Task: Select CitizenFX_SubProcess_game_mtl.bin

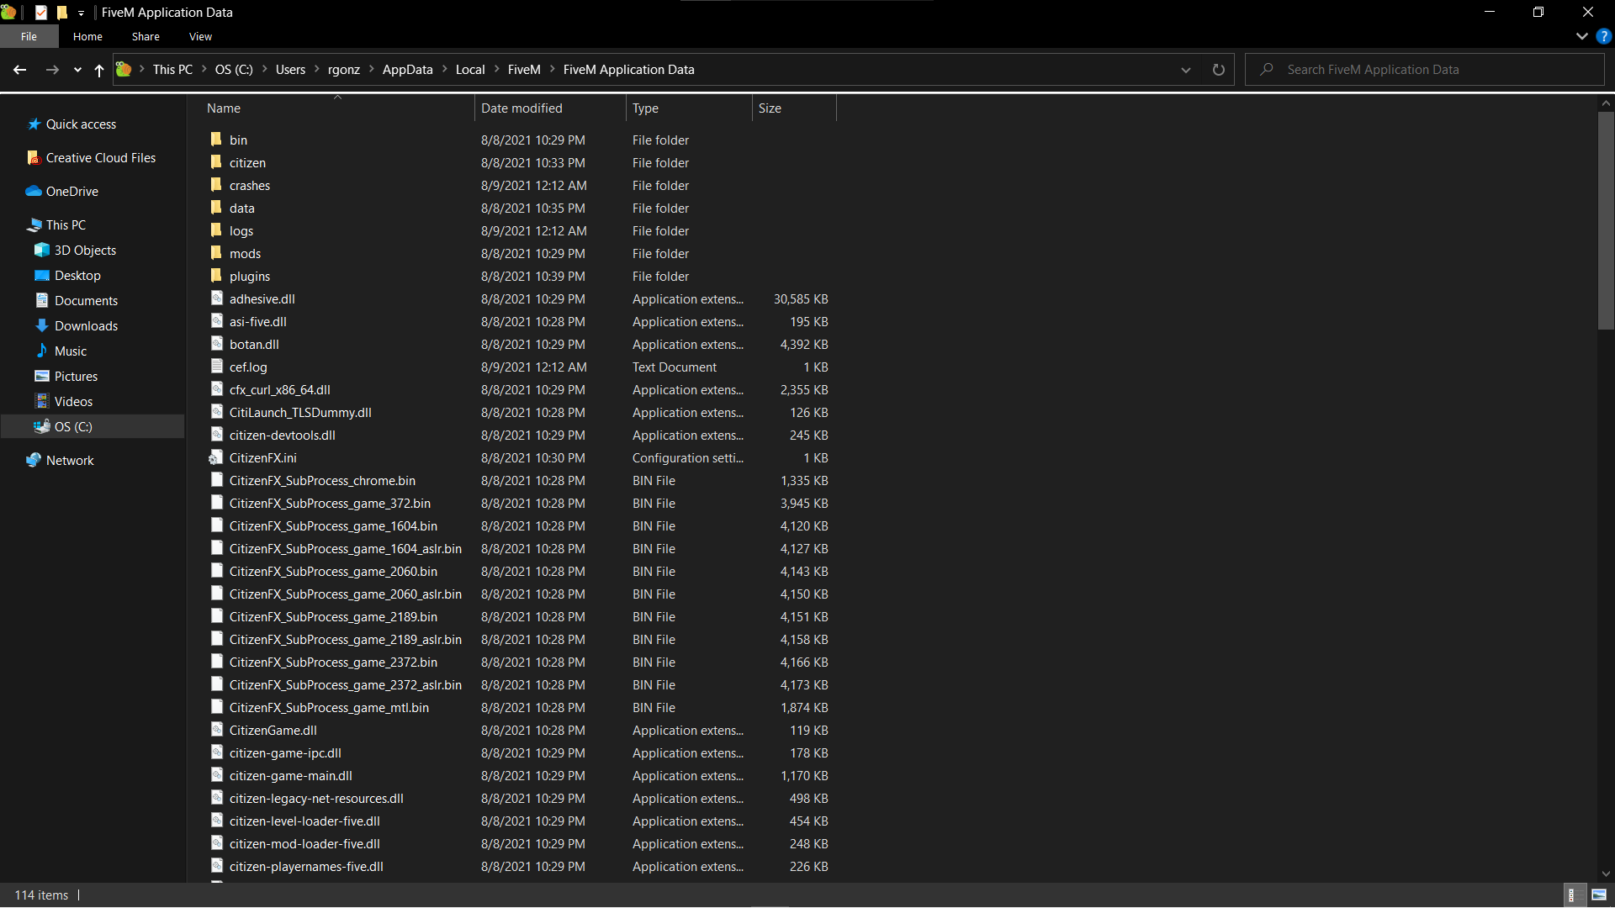Action: tap(329, 707)
